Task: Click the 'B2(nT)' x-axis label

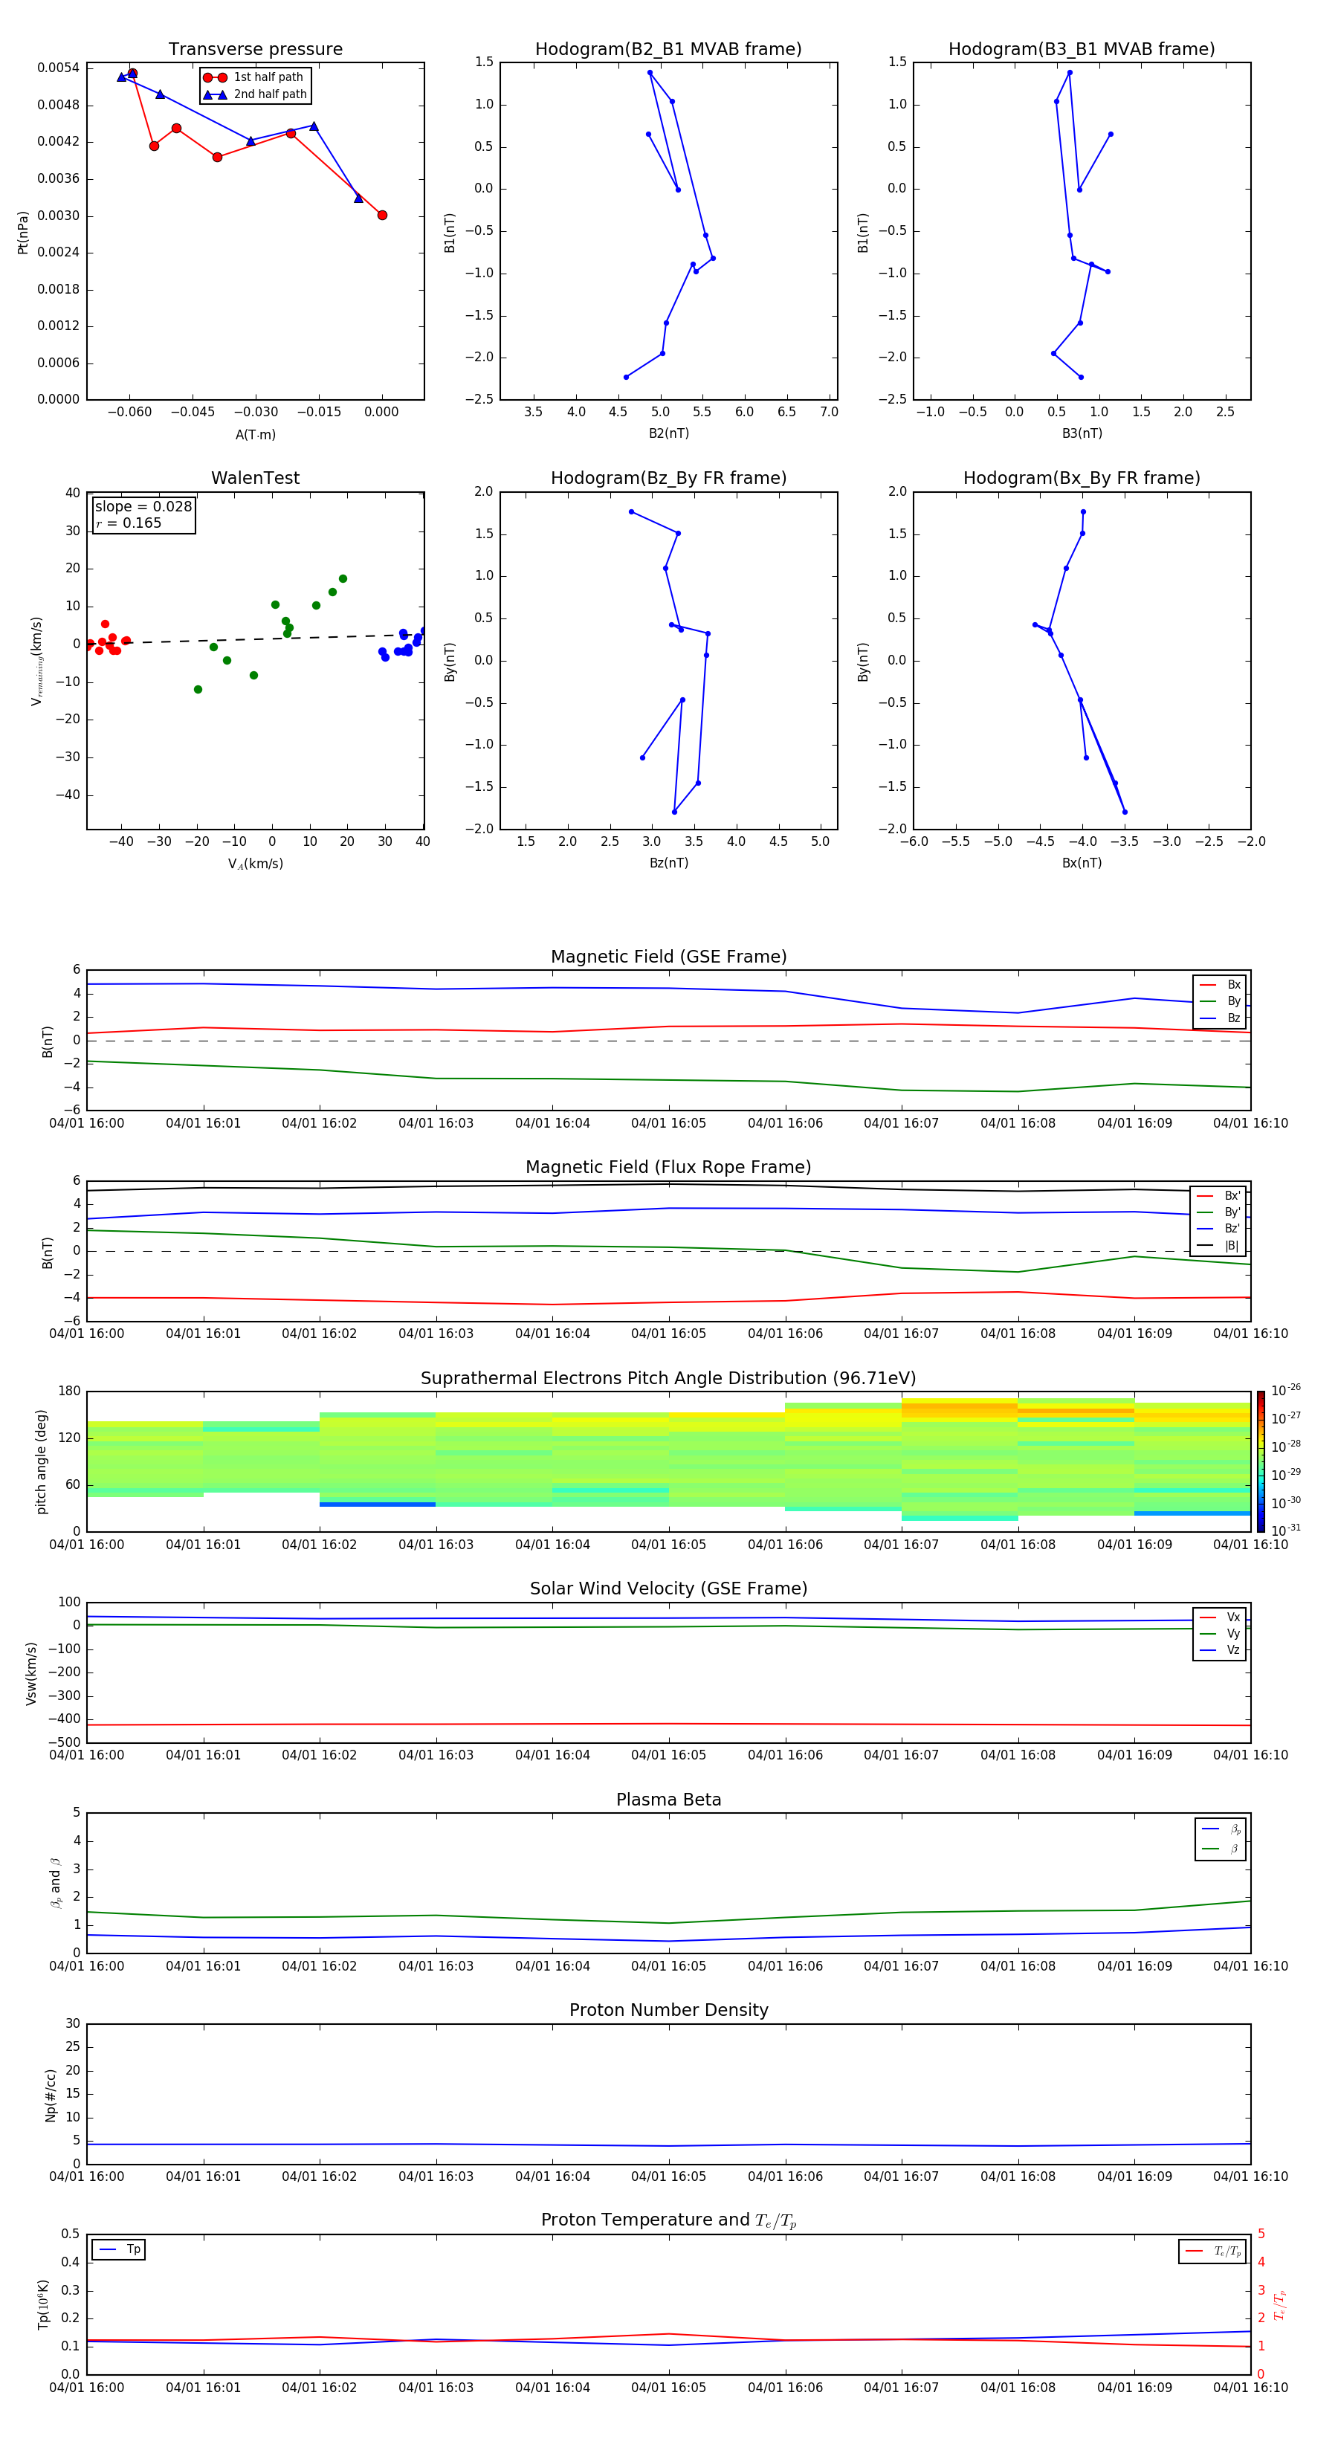Action: coord(668,433)
